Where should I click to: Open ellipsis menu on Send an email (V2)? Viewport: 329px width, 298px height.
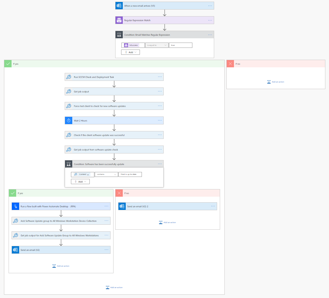(107, 250)
